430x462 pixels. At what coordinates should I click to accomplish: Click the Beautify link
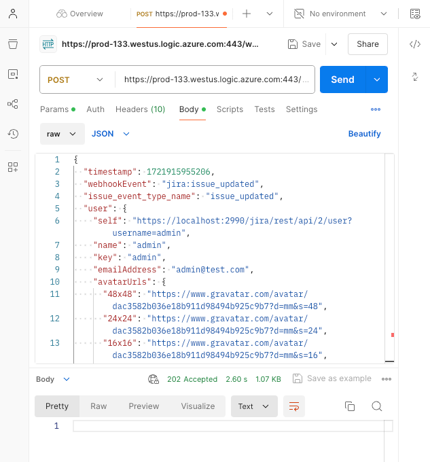point(364,134)
